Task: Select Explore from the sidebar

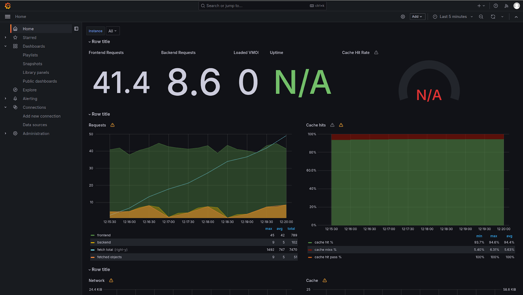Action: click(29, 90)
